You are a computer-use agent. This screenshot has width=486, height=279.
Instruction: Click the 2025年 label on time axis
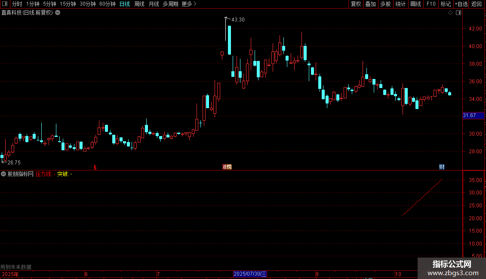point(10,274)
